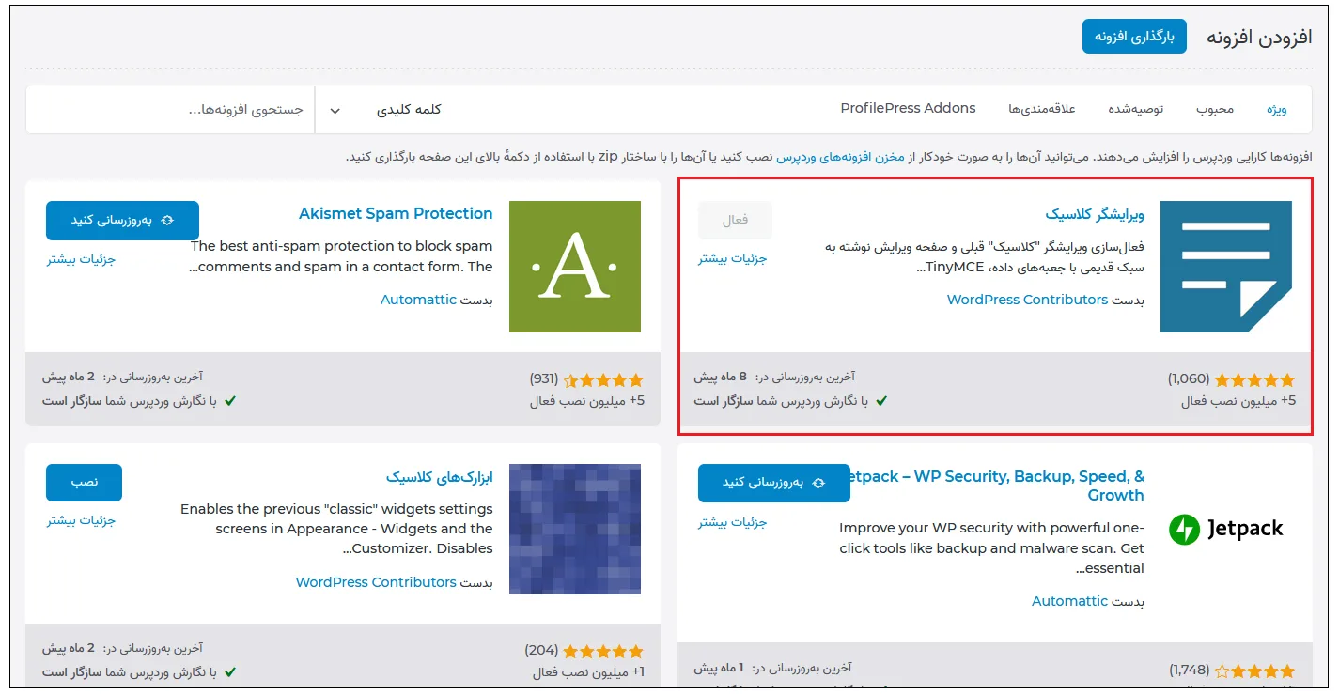Screen dimensions: 1339x694
Task: Click "+5 میلیون نصب فعال" on the "ویرایشگر کلاسیک" card
Action: (x=1238, y=401)
